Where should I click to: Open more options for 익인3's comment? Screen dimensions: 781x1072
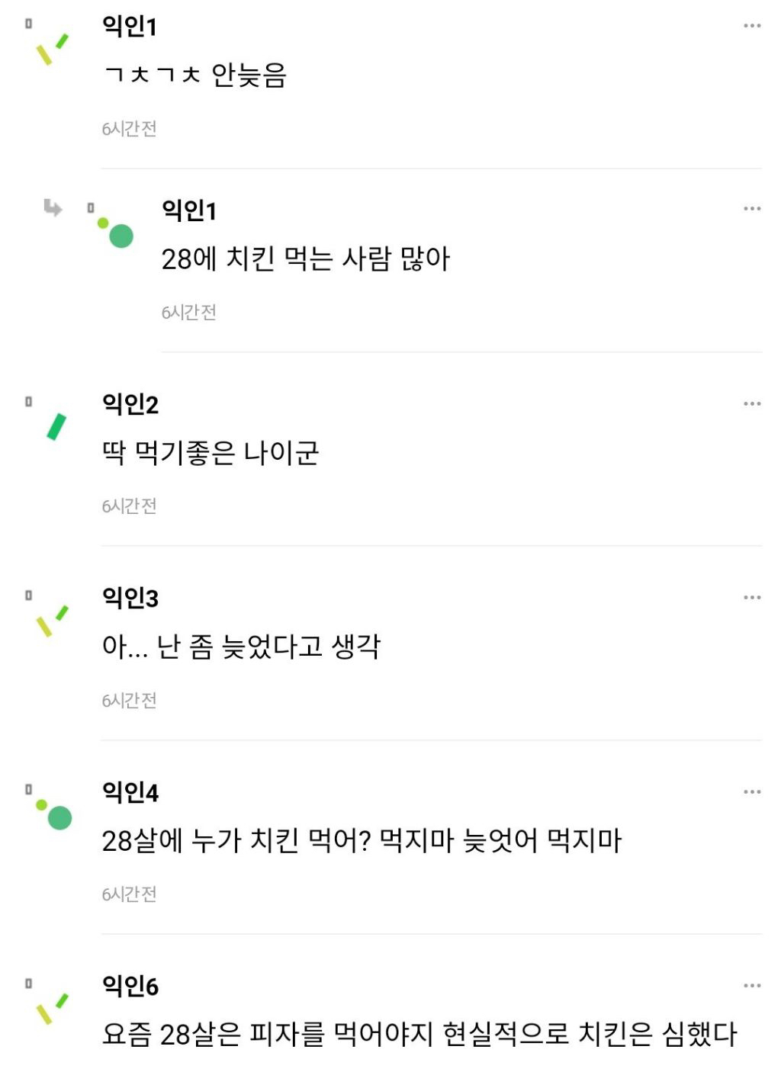pos(752,597)
